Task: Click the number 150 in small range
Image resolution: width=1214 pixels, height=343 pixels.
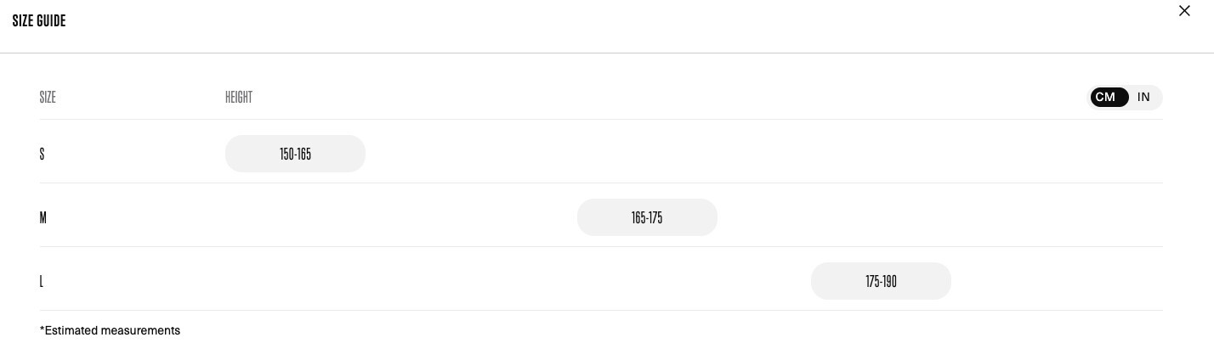Action: [x=286, y=154]
